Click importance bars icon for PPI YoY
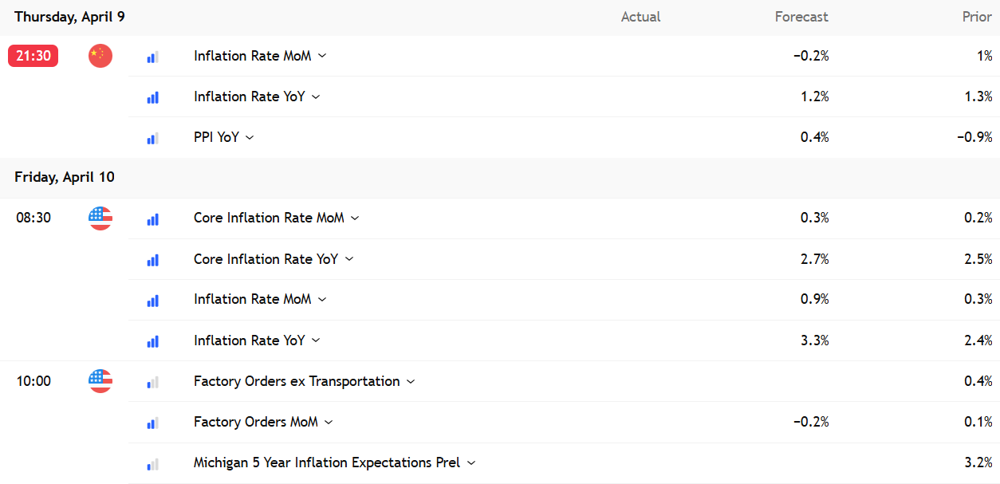 (152, 138)
